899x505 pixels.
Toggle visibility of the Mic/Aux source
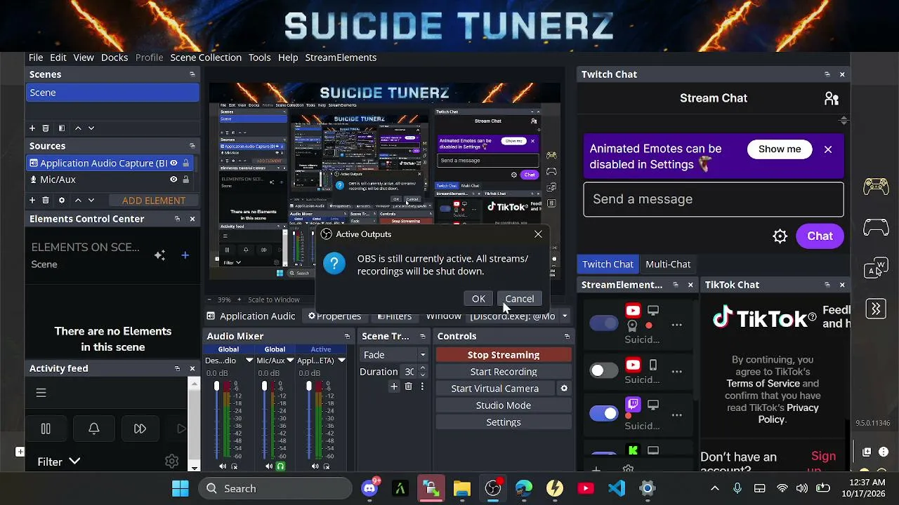point(173,180)
